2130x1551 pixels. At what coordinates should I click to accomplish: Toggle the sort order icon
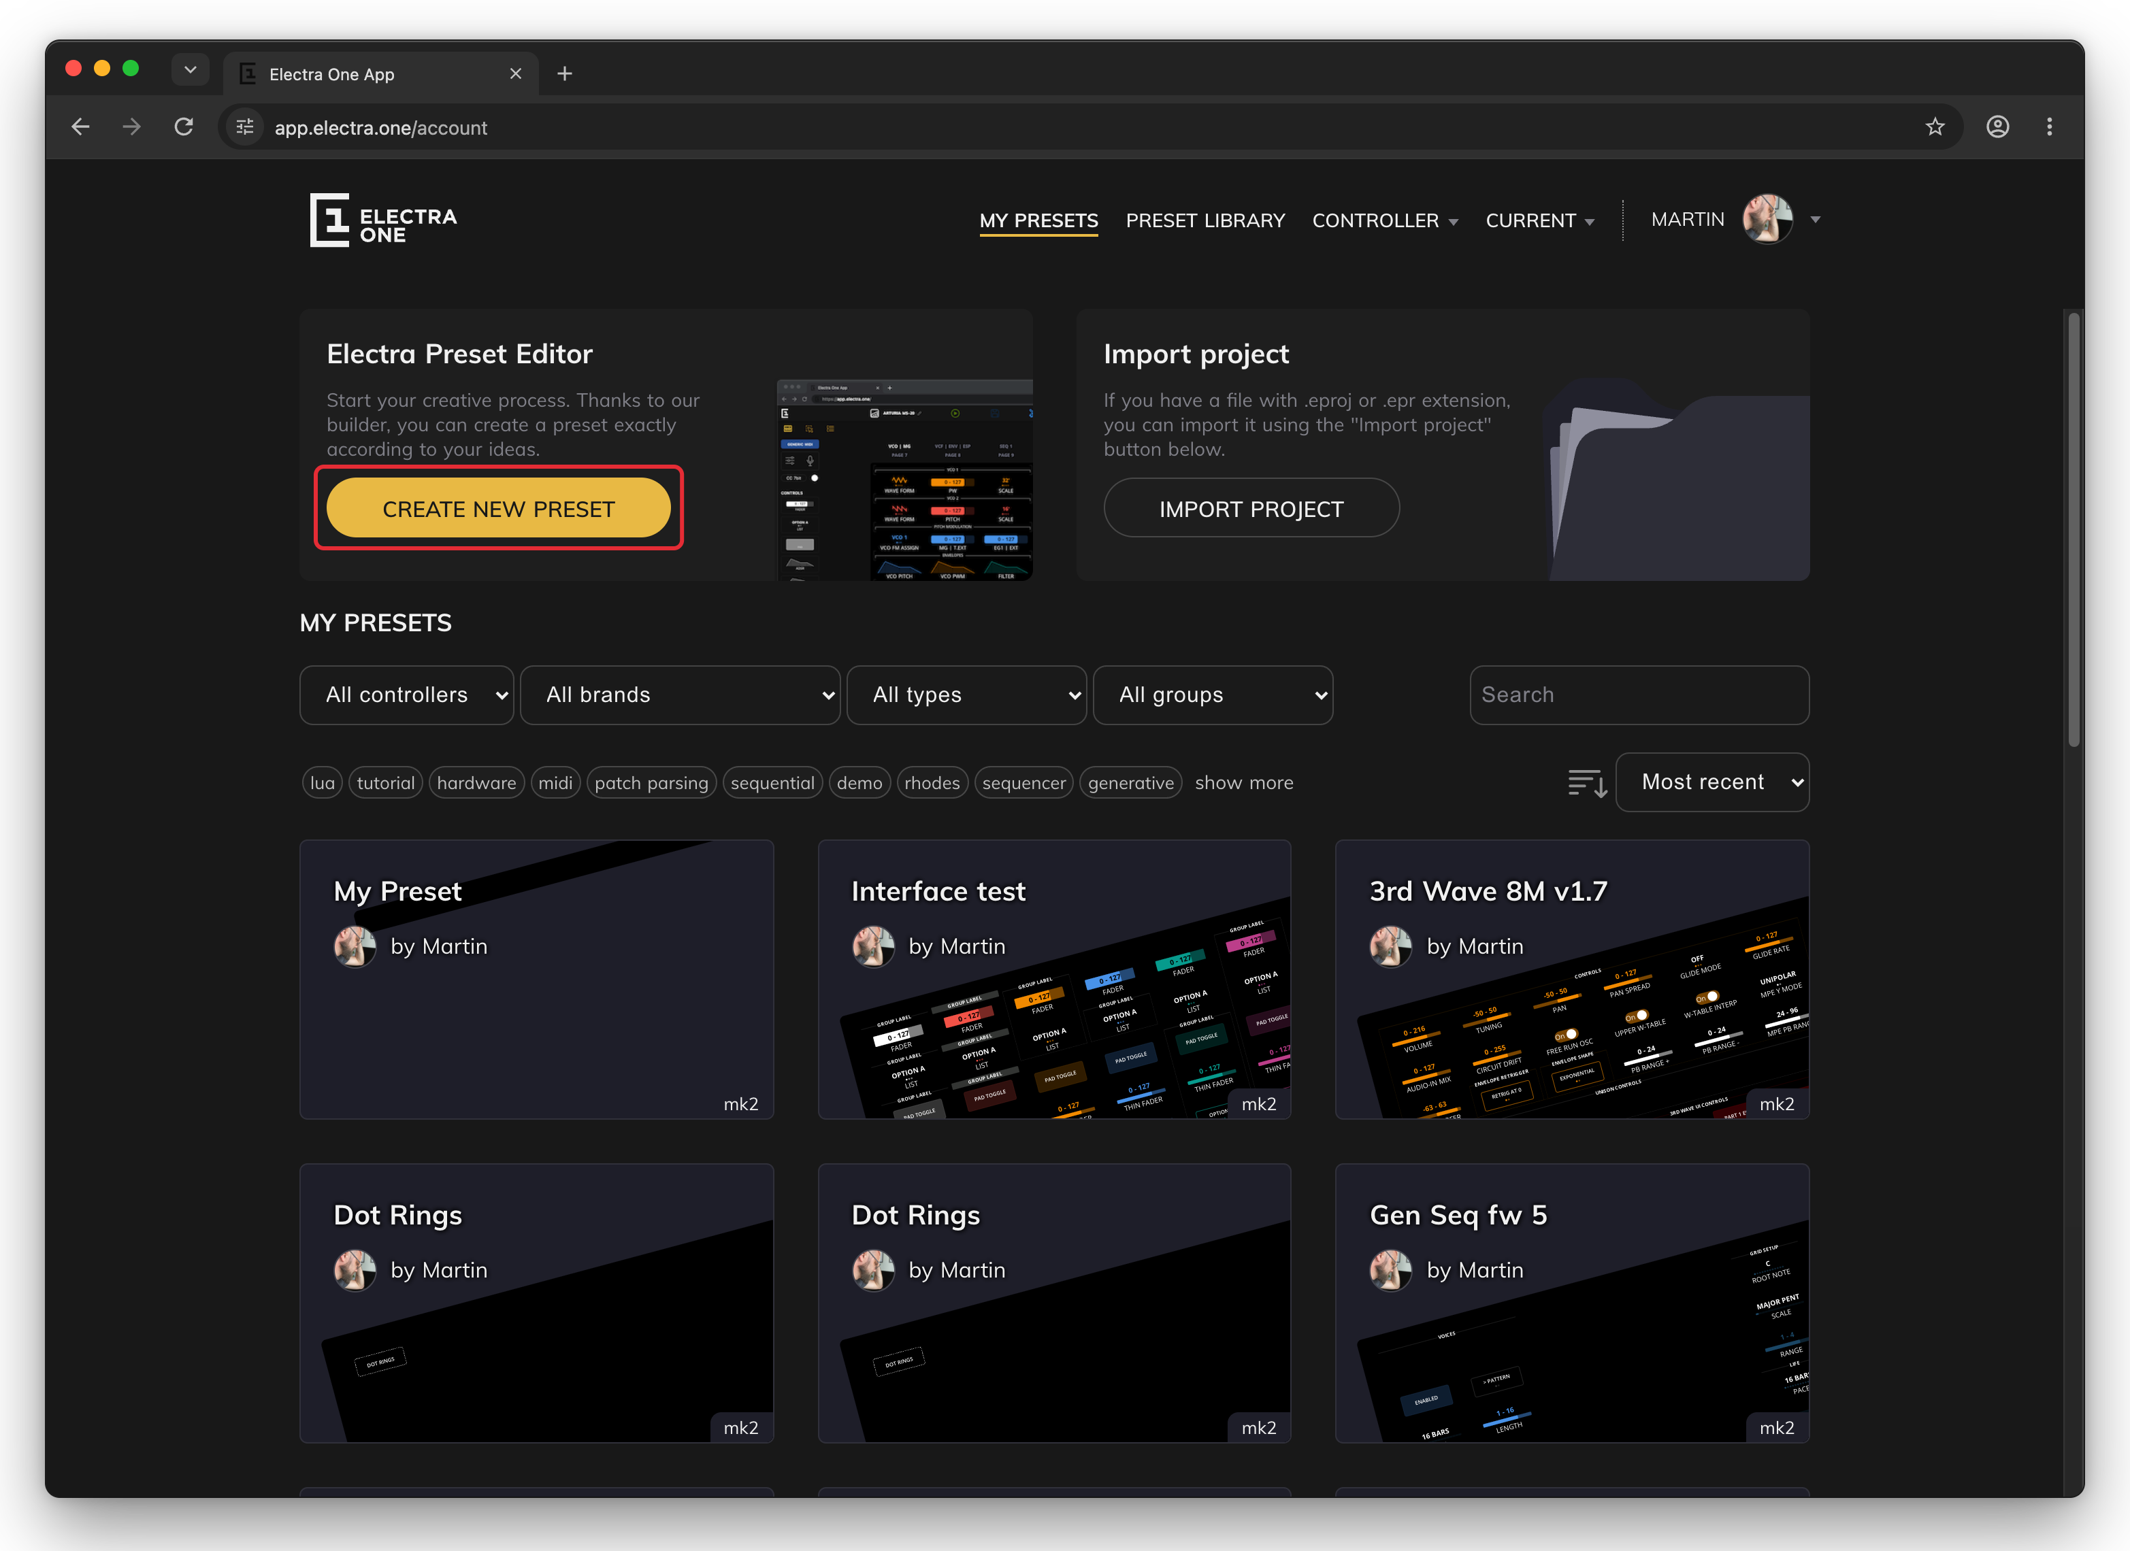[x=1587, y=783]
